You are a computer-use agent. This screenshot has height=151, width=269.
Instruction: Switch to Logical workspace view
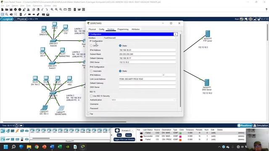click(7, 19)
